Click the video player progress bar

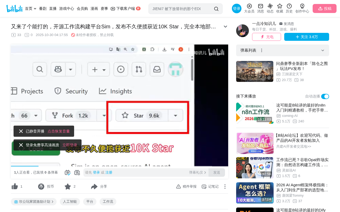120,166
